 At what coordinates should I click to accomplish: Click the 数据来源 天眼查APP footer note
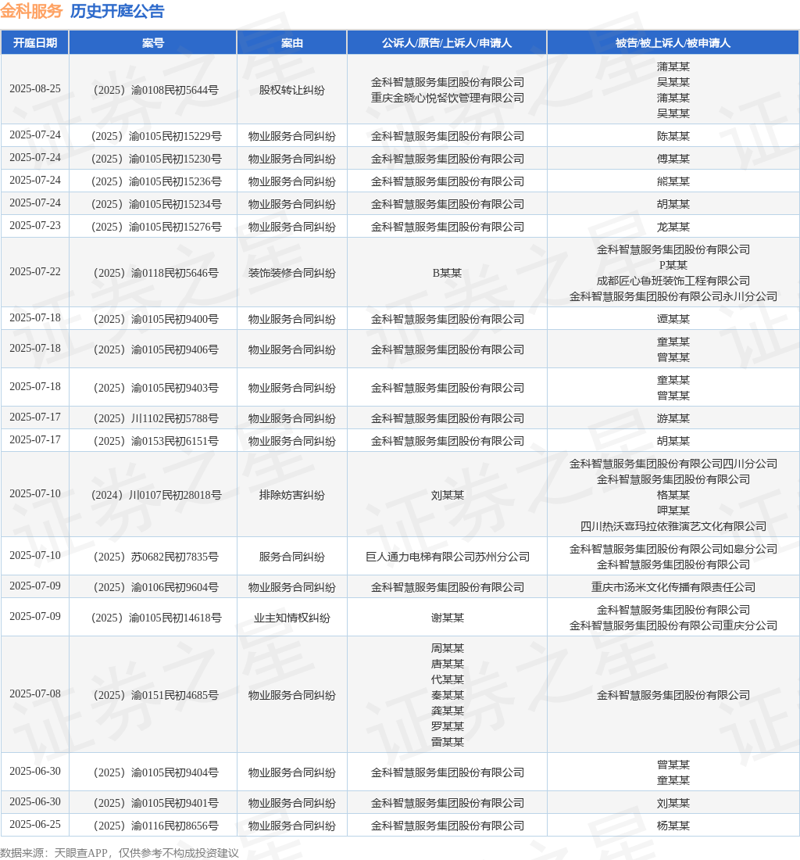[x=120, y=853]
